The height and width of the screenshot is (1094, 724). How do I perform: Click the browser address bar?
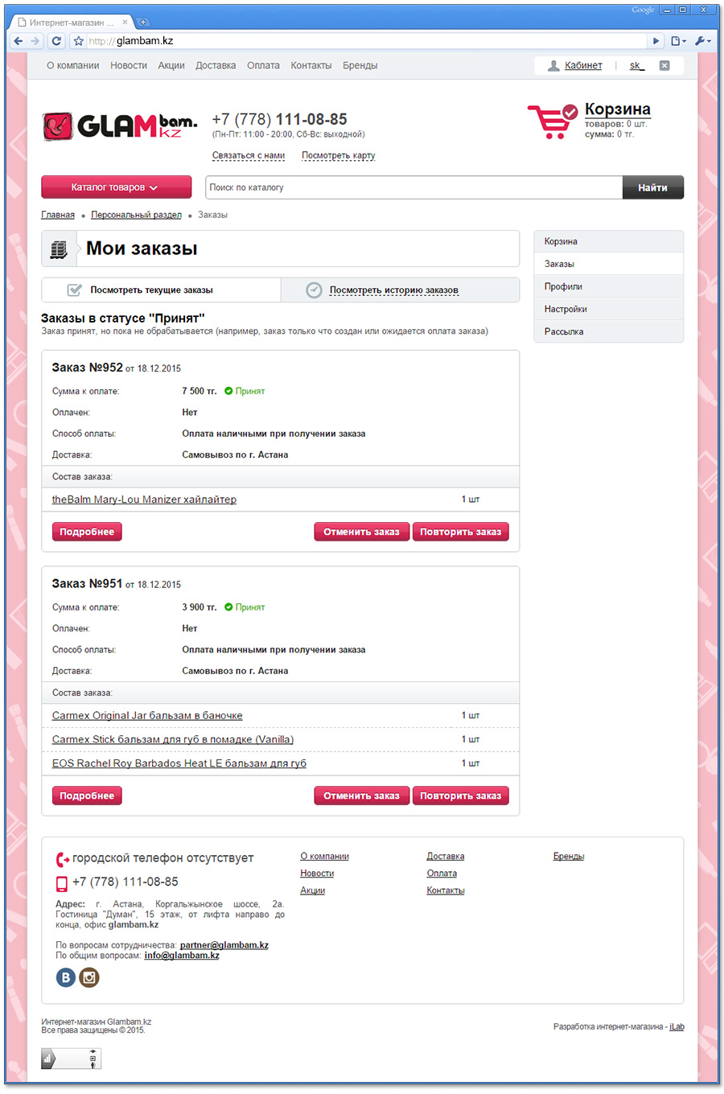[366, 41]
